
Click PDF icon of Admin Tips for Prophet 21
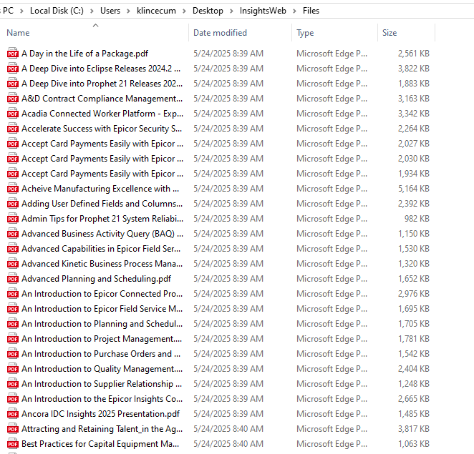coord(13,219)
